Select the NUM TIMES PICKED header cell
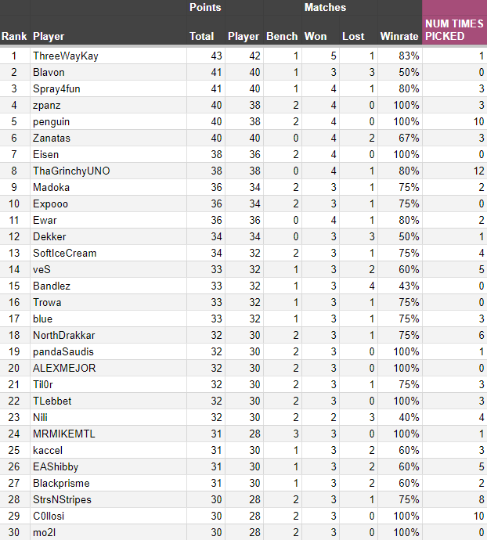487x540 pixels. (455, 30)
